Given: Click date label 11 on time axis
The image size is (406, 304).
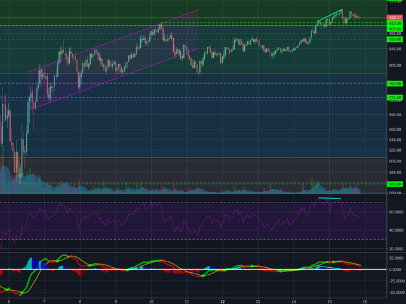Looking at the screenshot, I should point(187,301).
